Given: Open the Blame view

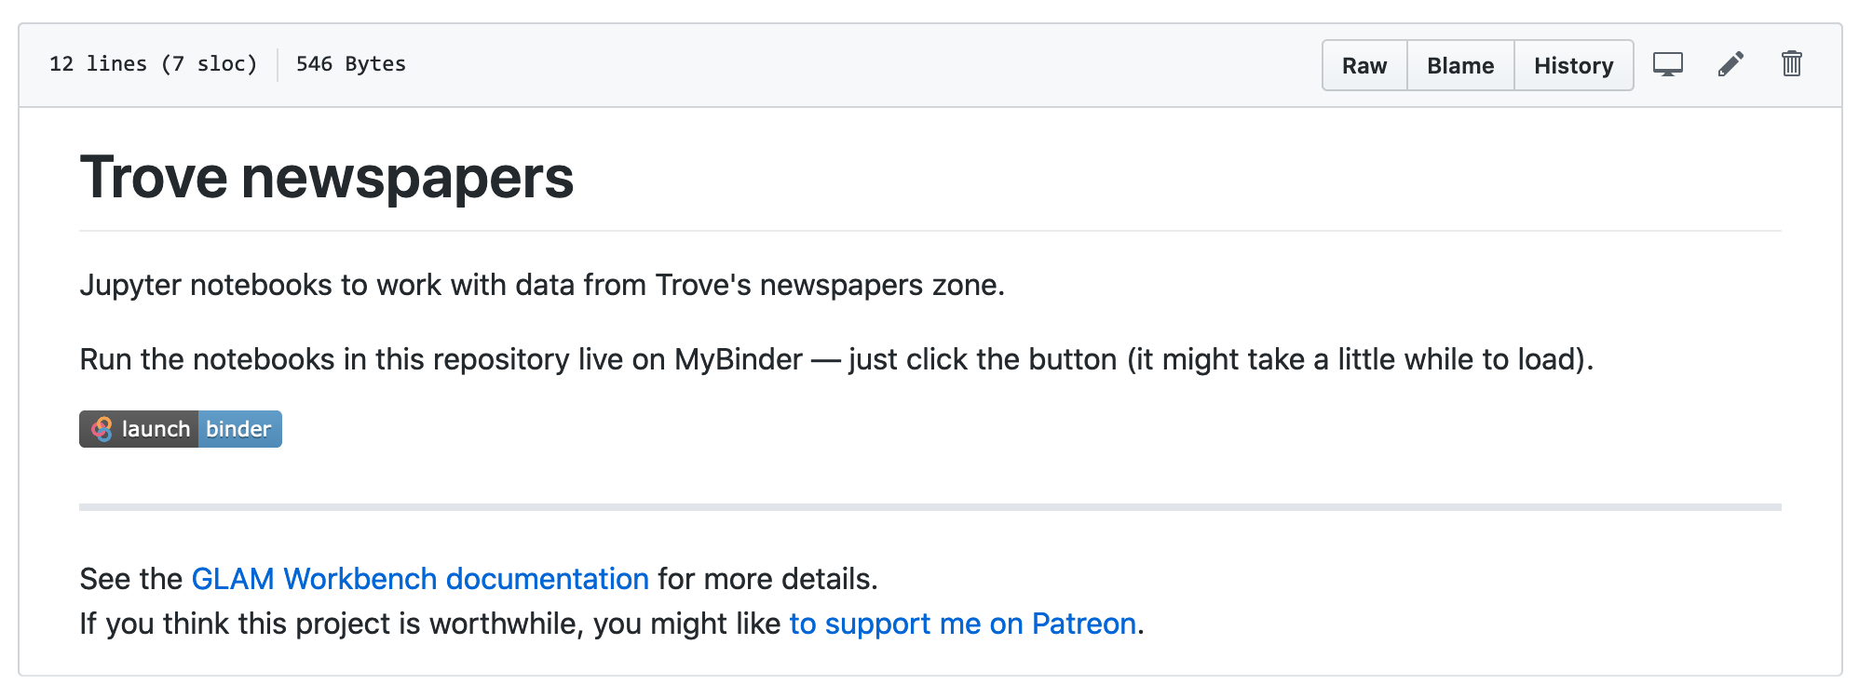Looking at the screenshot, I should 1459,65.
